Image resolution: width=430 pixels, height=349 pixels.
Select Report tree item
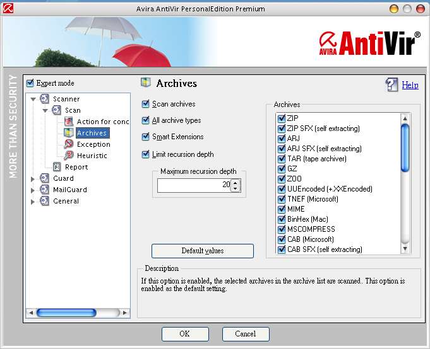(76, 167)
